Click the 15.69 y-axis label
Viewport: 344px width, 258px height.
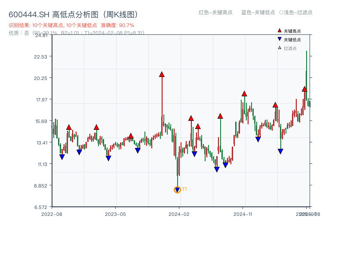(x=41, y=121)
